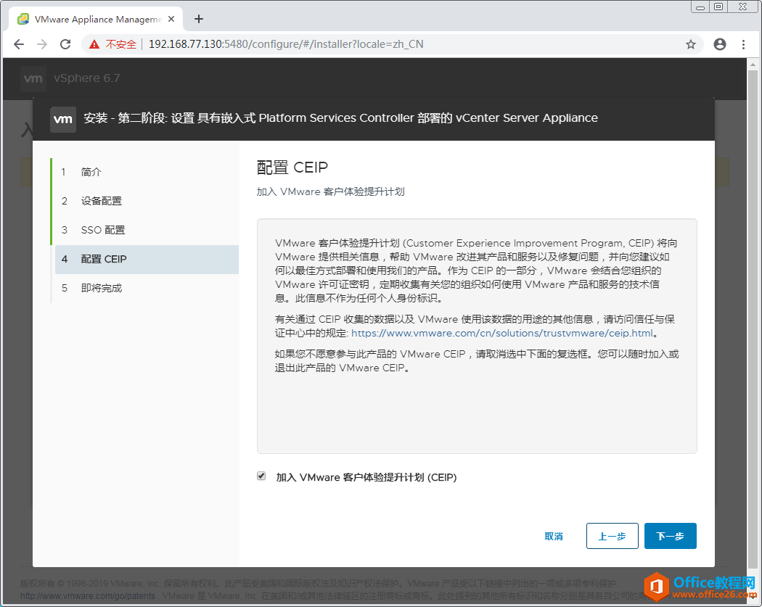Click the 不安全 security label
This screenshot has height=607, width=762.
click(x=121, y=44)
